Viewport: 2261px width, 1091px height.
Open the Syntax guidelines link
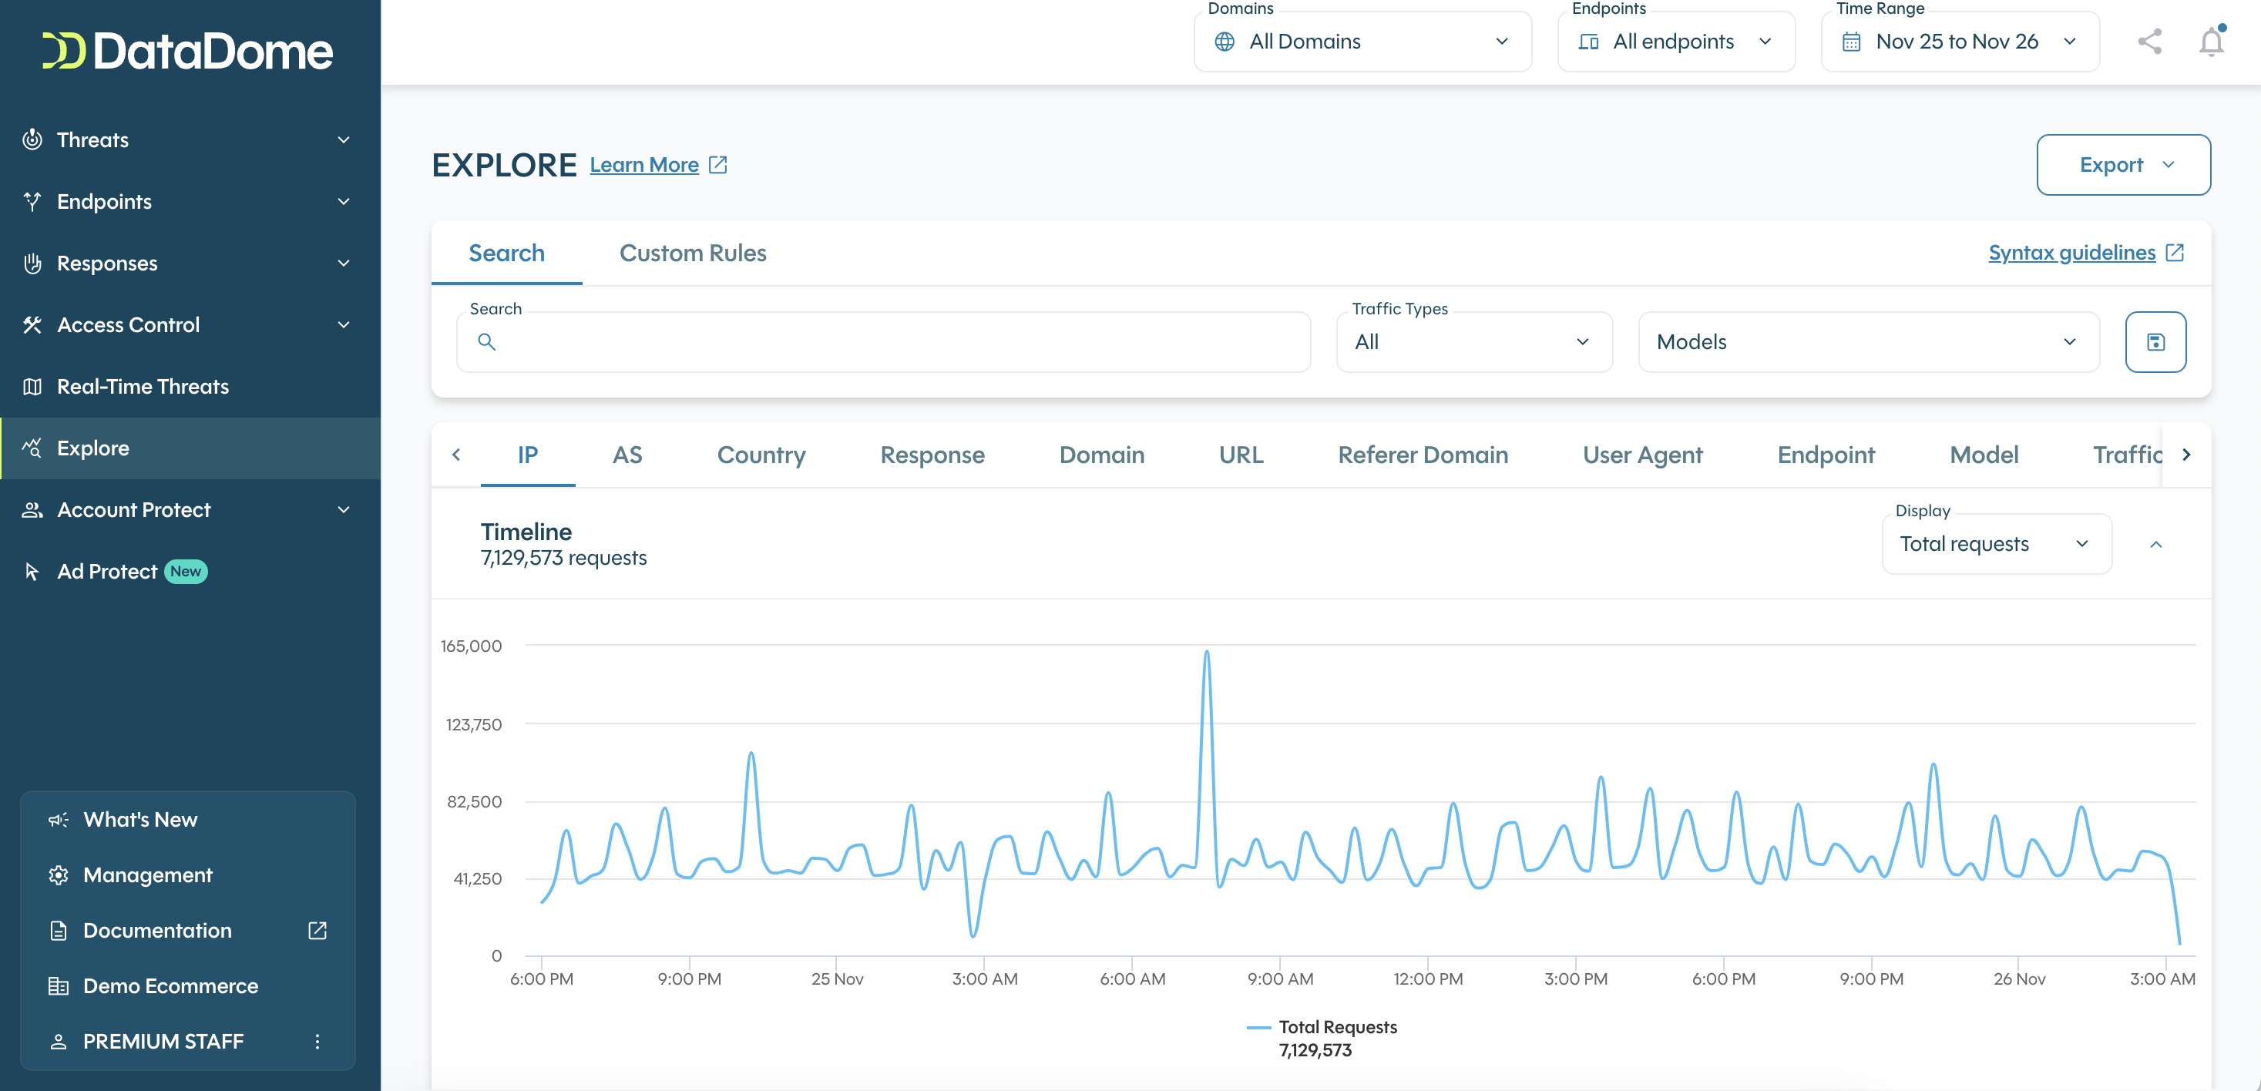click(2071, 253)
